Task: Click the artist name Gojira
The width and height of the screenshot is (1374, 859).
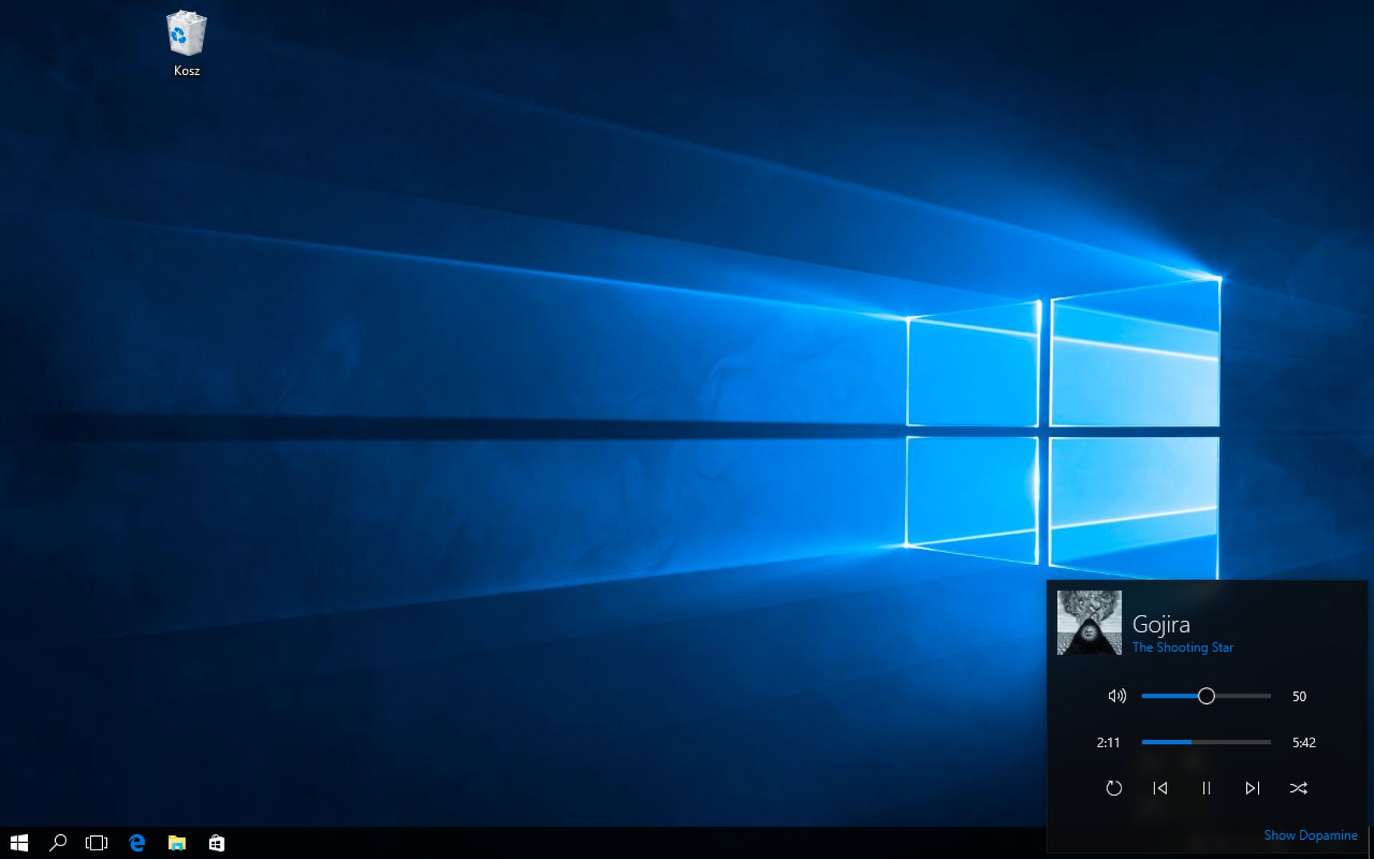Action: (x=1161, y=624)
